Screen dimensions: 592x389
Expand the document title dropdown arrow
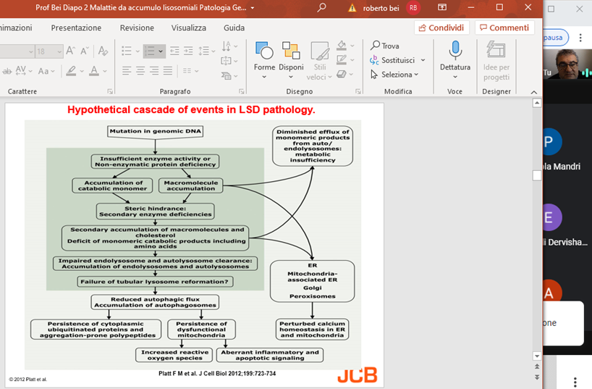(252, 8)
